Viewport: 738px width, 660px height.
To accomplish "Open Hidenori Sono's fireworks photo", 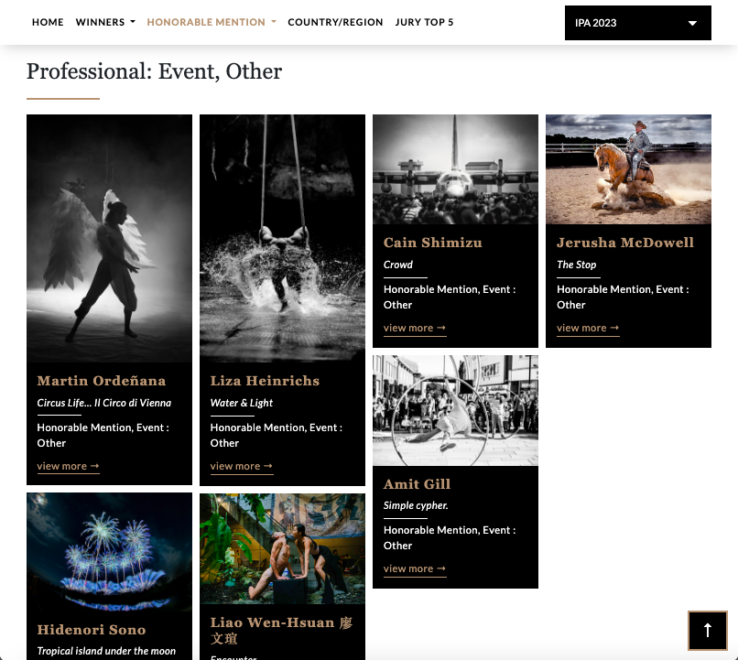I will [x=109, y=552].
